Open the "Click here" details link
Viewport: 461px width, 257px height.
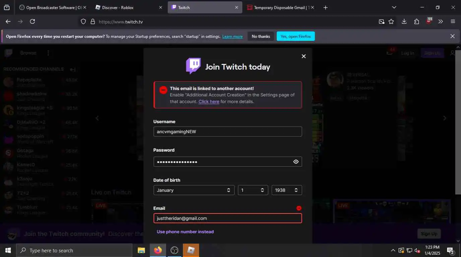[x=209, y=101]
